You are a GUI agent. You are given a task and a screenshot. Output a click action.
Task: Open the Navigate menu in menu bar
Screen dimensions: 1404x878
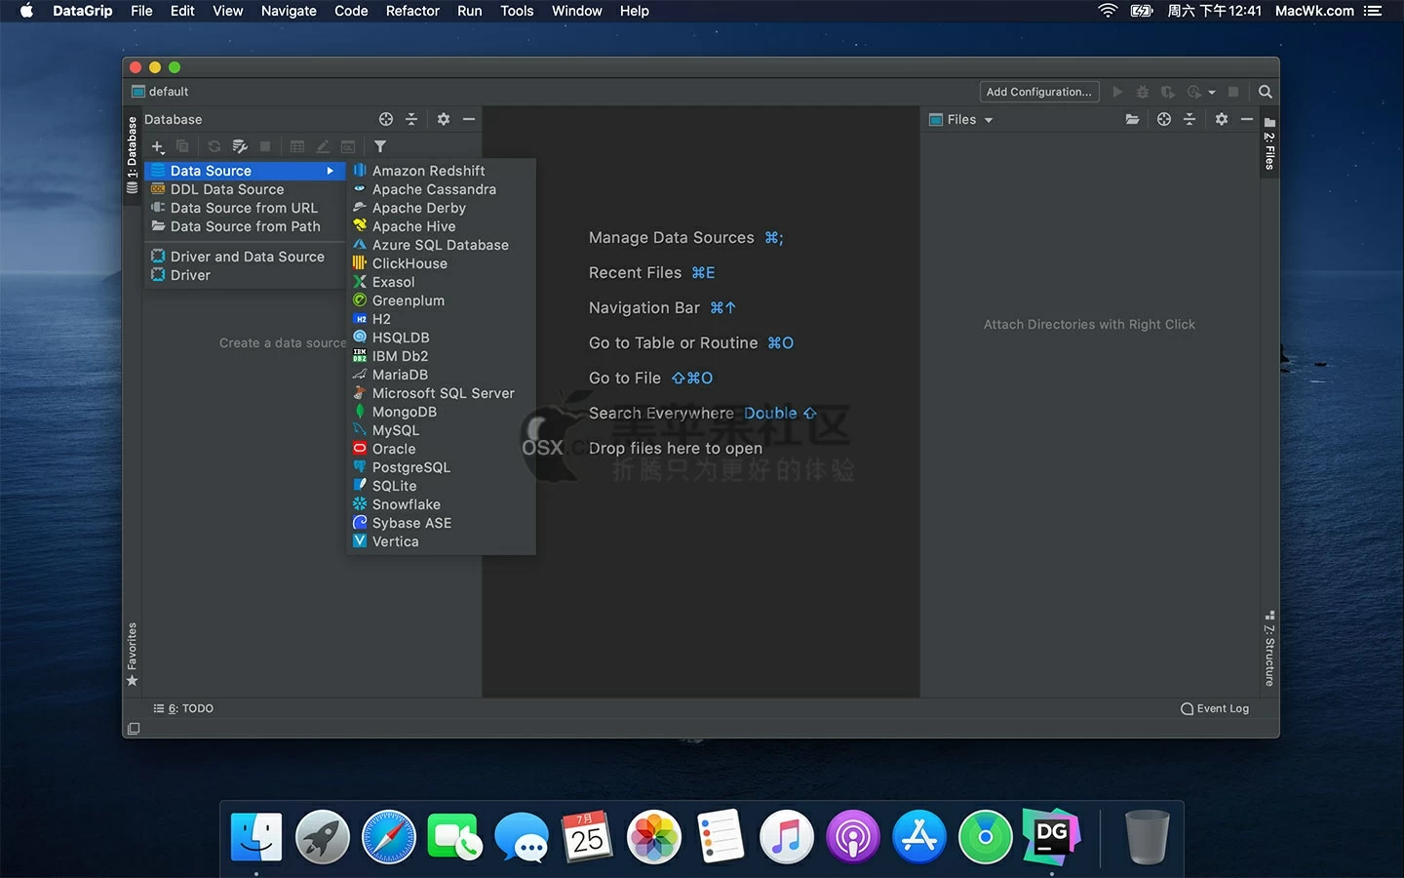pyautogui.click(x=289, y=11)
